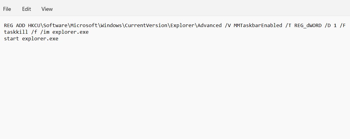Click explorer.exe on the start line
The height and width of the screenshot is (139, 350).
point(40,39)
